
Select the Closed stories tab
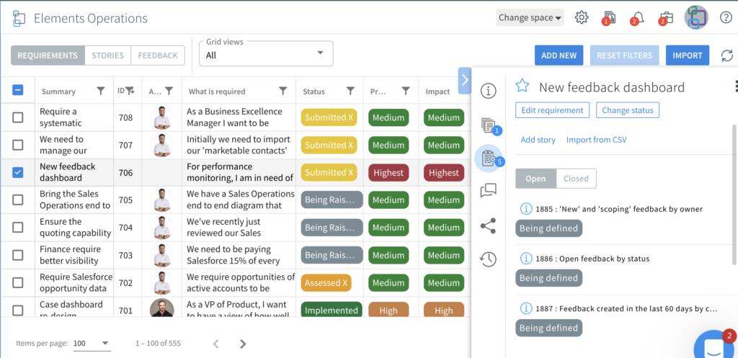[576, 179]
